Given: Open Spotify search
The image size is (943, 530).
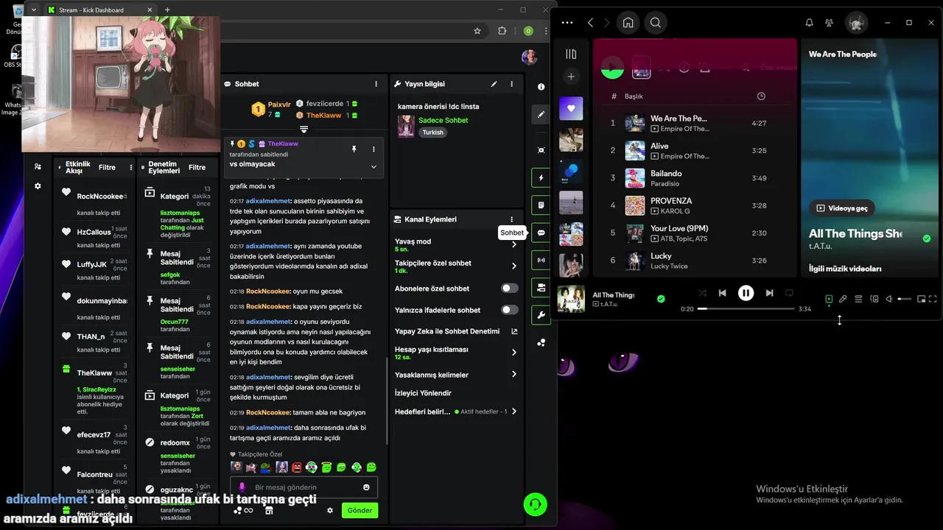Looking at the screenshot, I should (655, 23).
